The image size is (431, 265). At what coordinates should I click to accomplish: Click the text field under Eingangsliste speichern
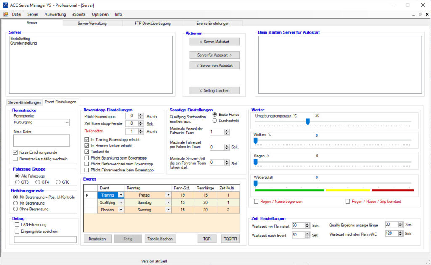click(45, 239)
